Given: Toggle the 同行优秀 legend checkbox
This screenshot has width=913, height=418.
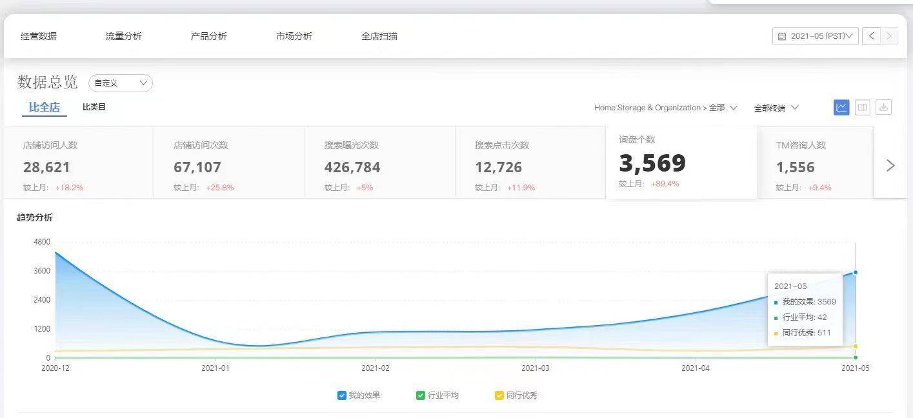Looking at the screenshot, I should [499, 395].
